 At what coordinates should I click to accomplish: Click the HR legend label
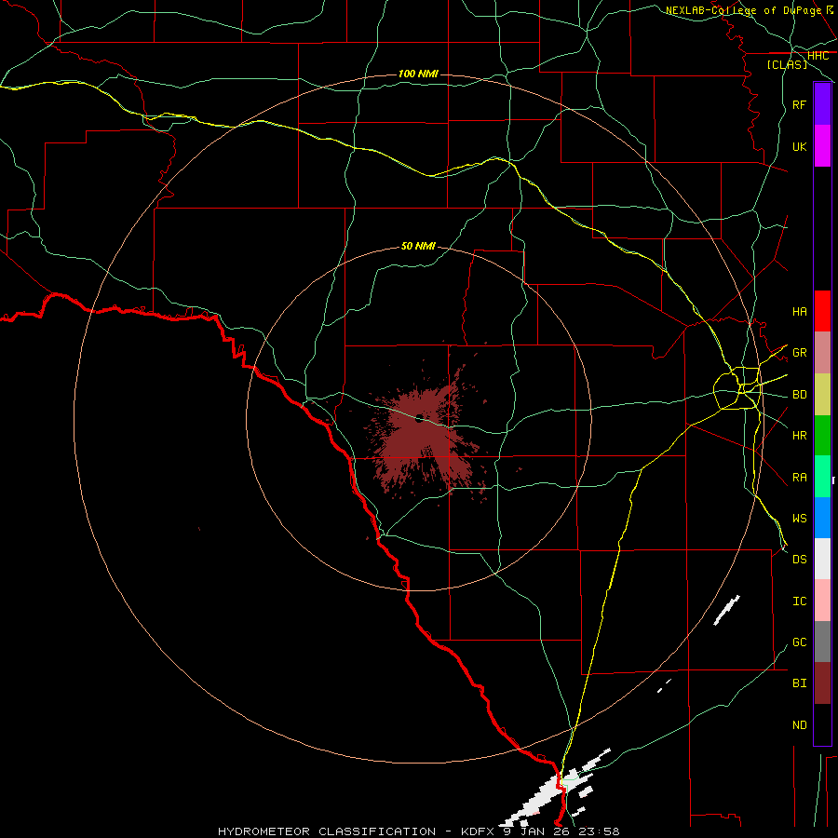point(799,436)
